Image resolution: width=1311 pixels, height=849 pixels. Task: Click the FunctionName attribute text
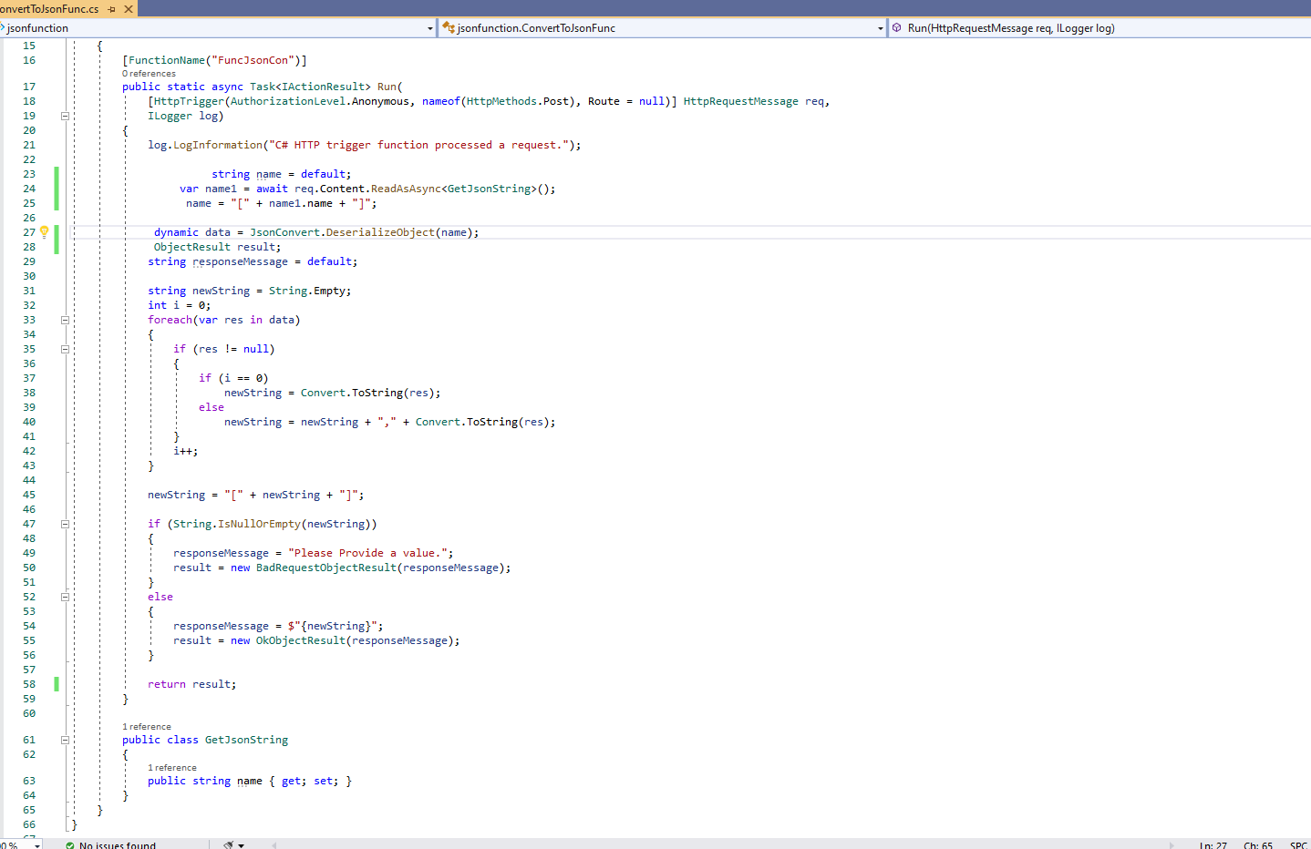(x=166, y=60)
